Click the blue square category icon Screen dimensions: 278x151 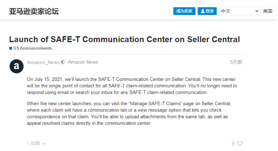click(x=11, y=48)
